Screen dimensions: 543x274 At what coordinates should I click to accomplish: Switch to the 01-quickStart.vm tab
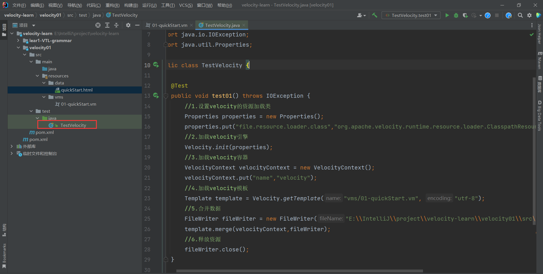click(x=170, y=25)
